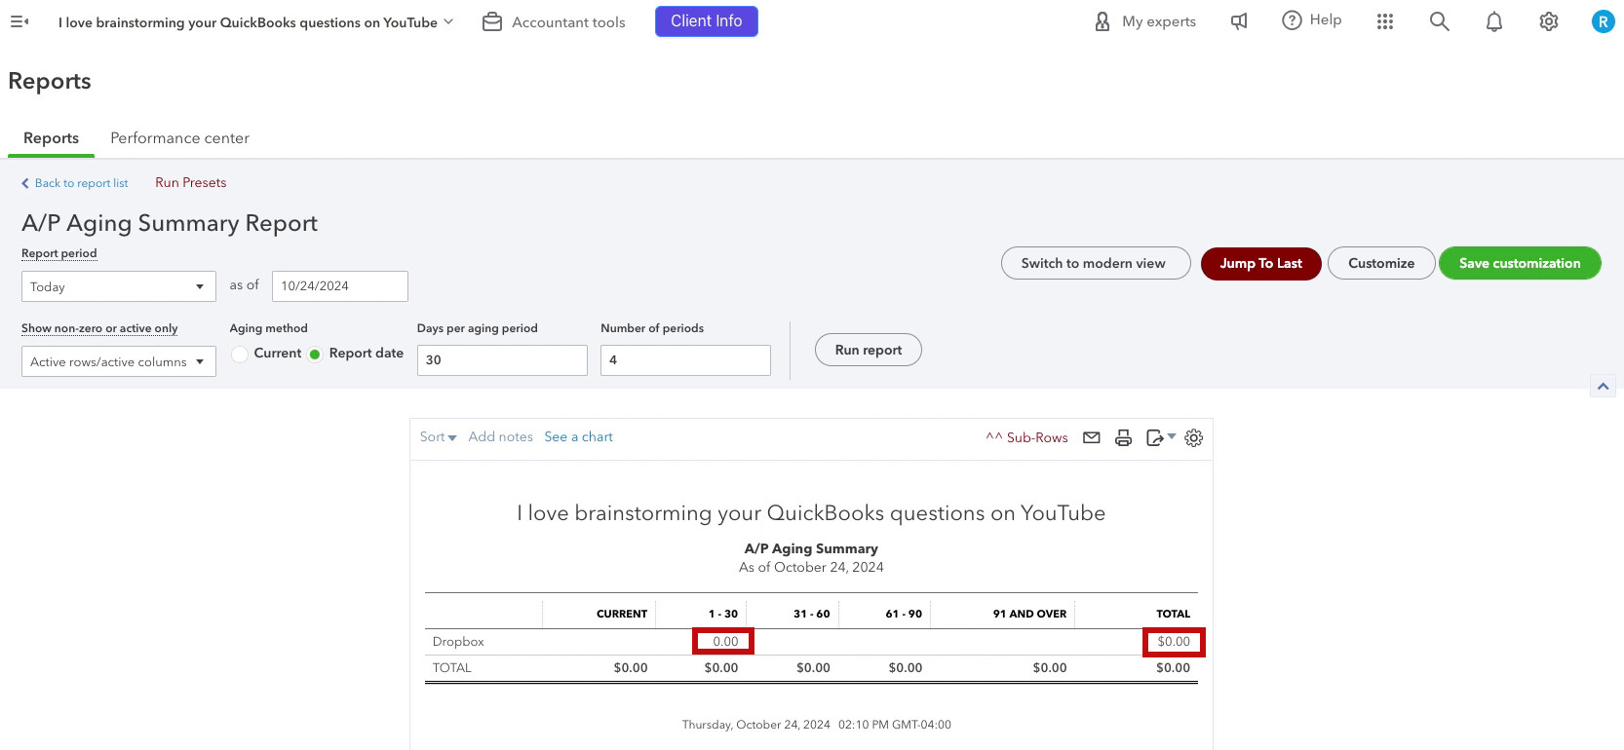
Task: Click Days per aging period field
Action: (502, 360)
